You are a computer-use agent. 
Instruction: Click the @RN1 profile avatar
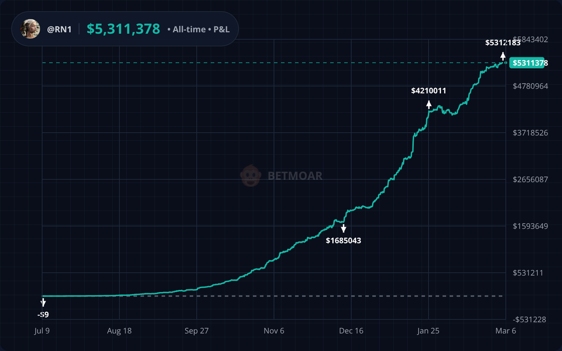[x=30, y=29]
